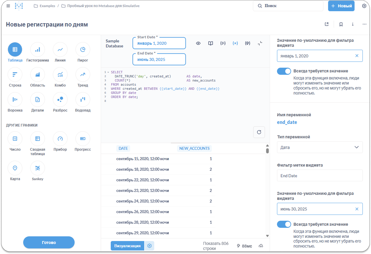Download full results cloud icon

[x=261, y=246]
